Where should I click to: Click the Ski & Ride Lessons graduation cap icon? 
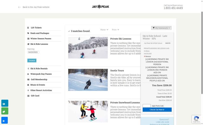click(28, 44)
